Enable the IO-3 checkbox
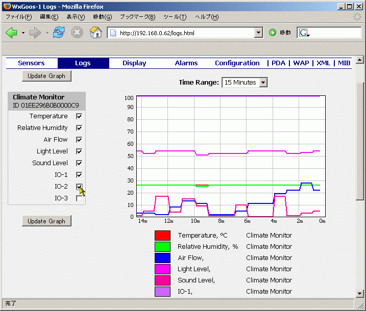366x311 pixels. pyautogui.click(x=79, y=198)
